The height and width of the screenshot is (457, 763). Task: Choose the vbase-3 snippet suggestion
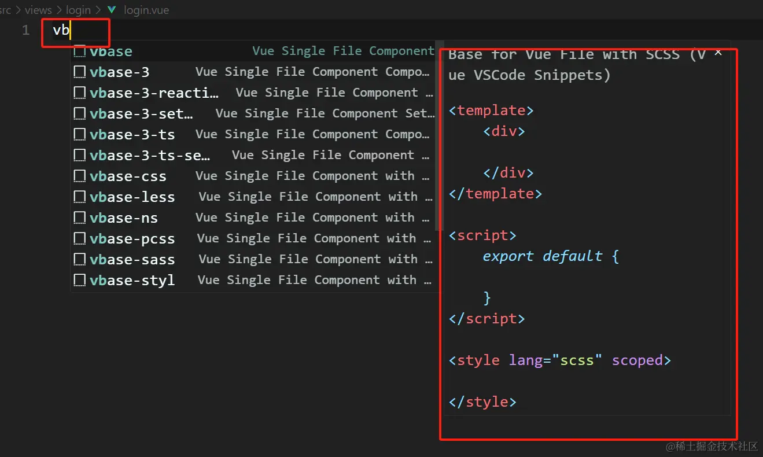click(254, 72)
